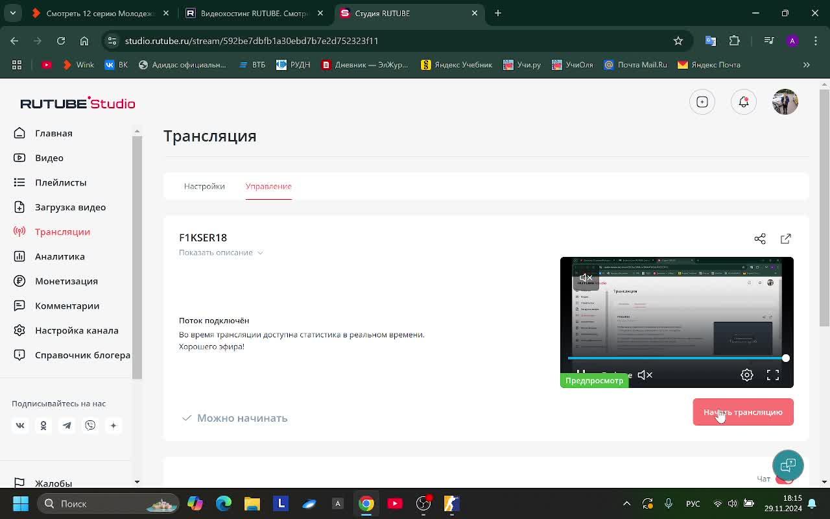830x519 pixels.
Task: Click the Google Translate icon in the address bar
Action: [711, 41]
